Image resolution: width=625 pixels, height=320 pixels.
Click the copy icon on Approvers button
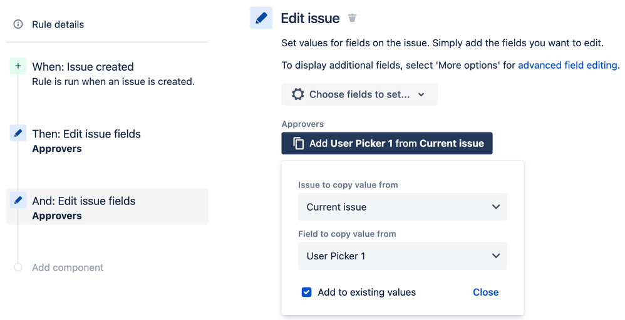pyautogui.click(x=299, y=143)
